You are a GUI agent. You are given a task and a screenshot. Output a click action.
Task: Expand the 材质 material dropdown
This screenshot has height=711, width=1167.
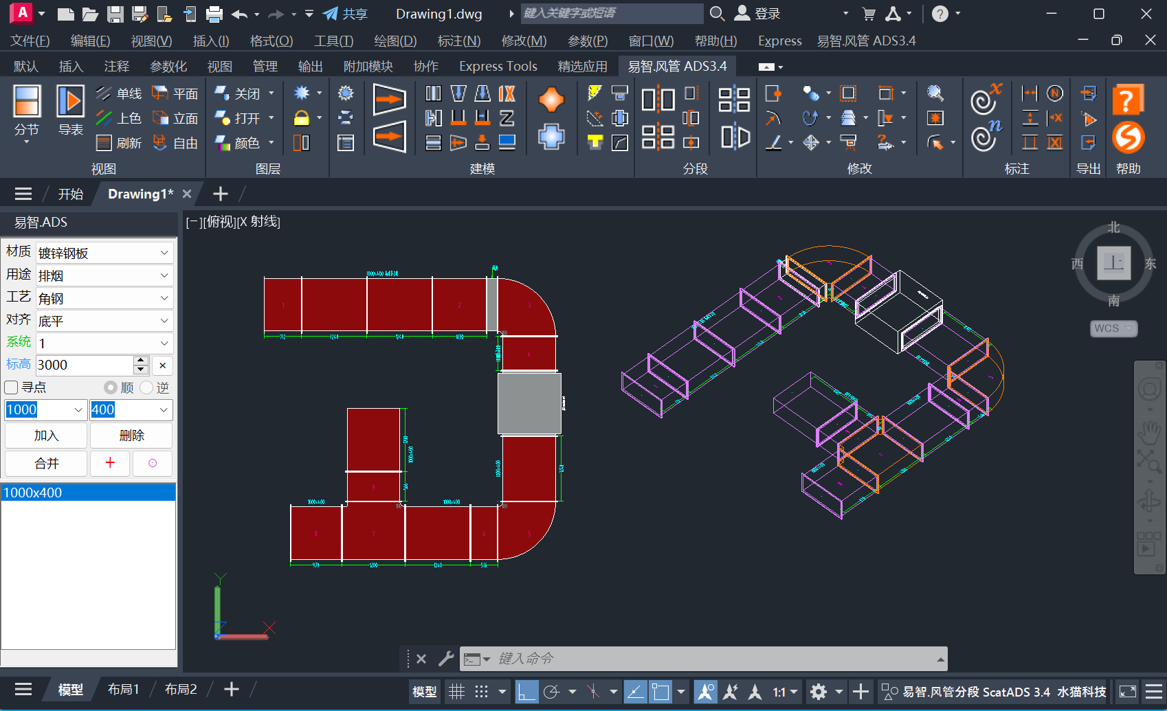point(164,253)
